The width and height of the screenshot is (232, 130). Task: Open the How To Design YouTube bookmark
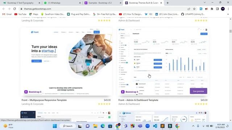tap(130, 14)
